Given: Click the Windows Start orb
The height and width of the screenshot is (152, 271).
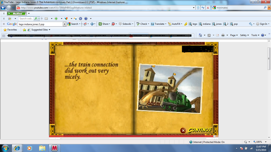Looking at the screenshot, I should (5, 148).
